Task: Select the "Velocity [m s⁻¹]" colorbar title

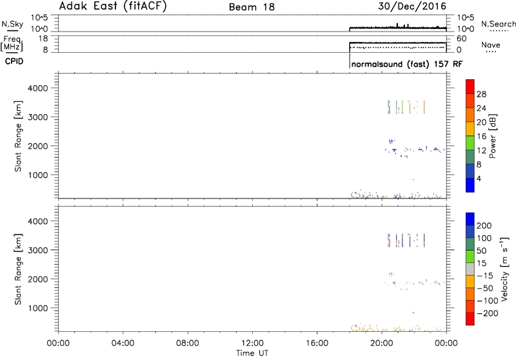Action: [x=504, y=269]
